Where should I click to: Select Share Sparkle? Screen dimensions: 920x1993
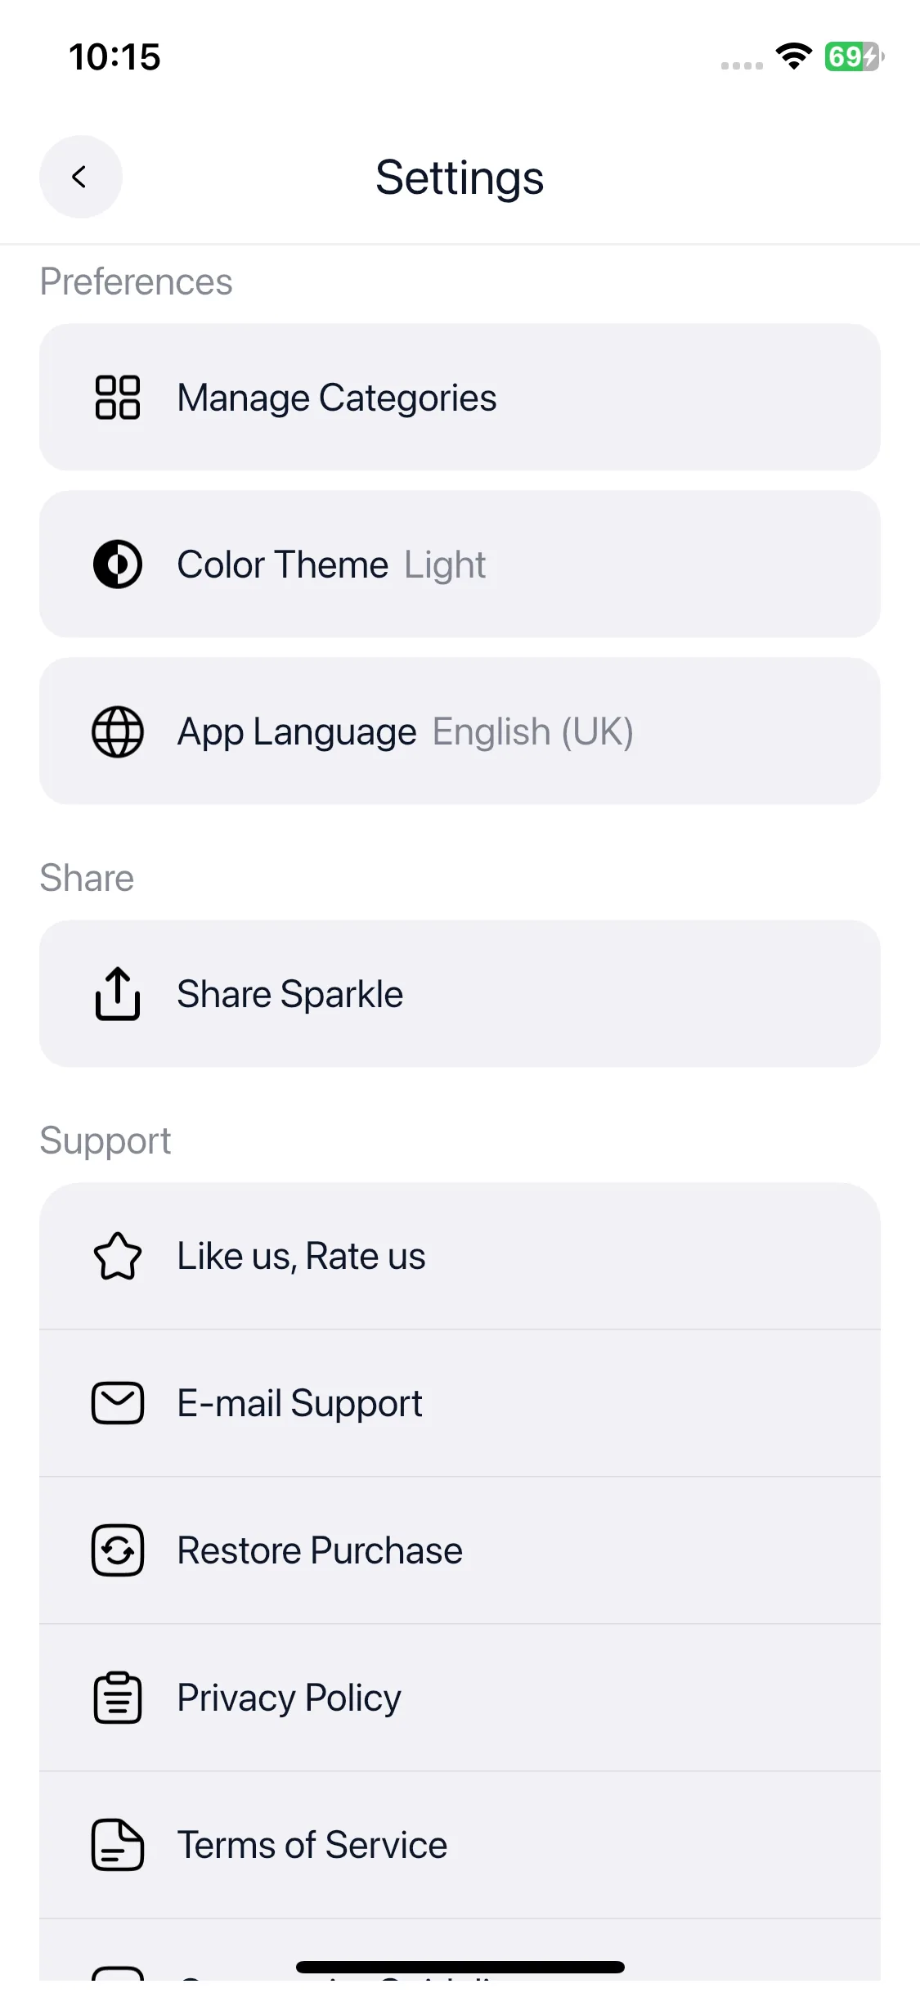460,994
